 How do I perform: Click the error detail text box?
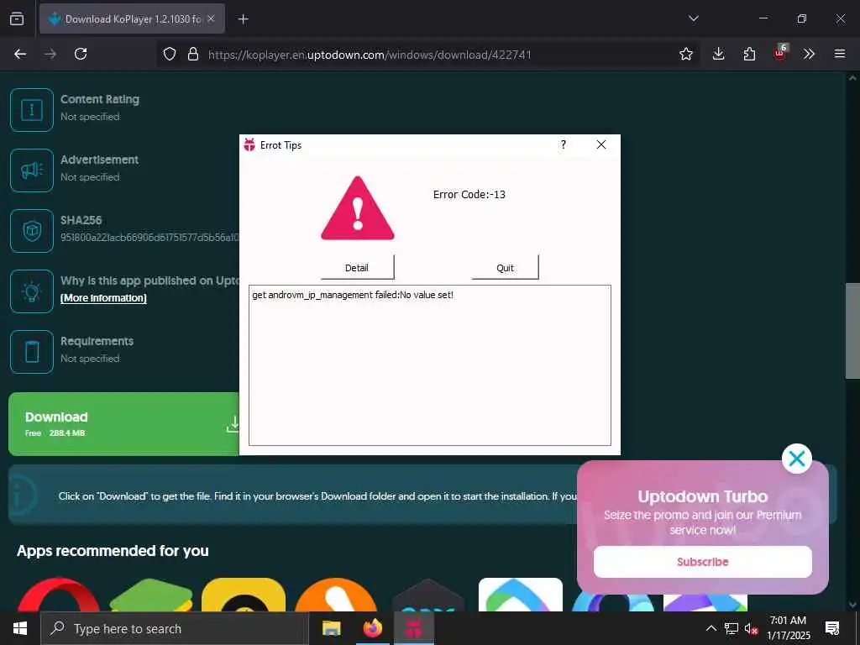(x=429, y=365)
